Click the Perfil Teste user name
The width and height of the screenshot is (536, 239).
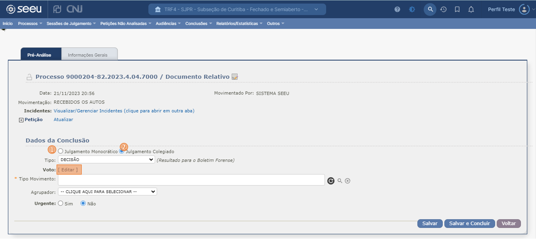[x=501, y=9]
